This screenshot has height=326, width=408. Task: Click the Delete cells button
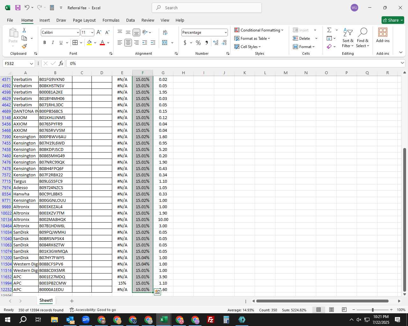[x=302, y=38]
